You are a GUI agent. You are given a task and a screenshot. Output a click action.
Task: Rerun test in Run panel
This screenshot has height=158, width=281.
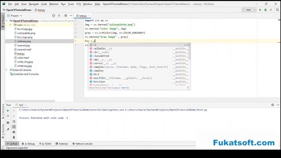[8, 111]
